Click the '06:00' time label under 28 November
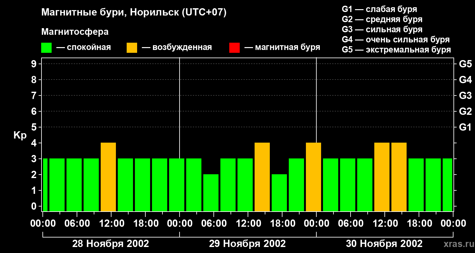The width and height of the screenshot is (475, 253). [x=77, y=224]
